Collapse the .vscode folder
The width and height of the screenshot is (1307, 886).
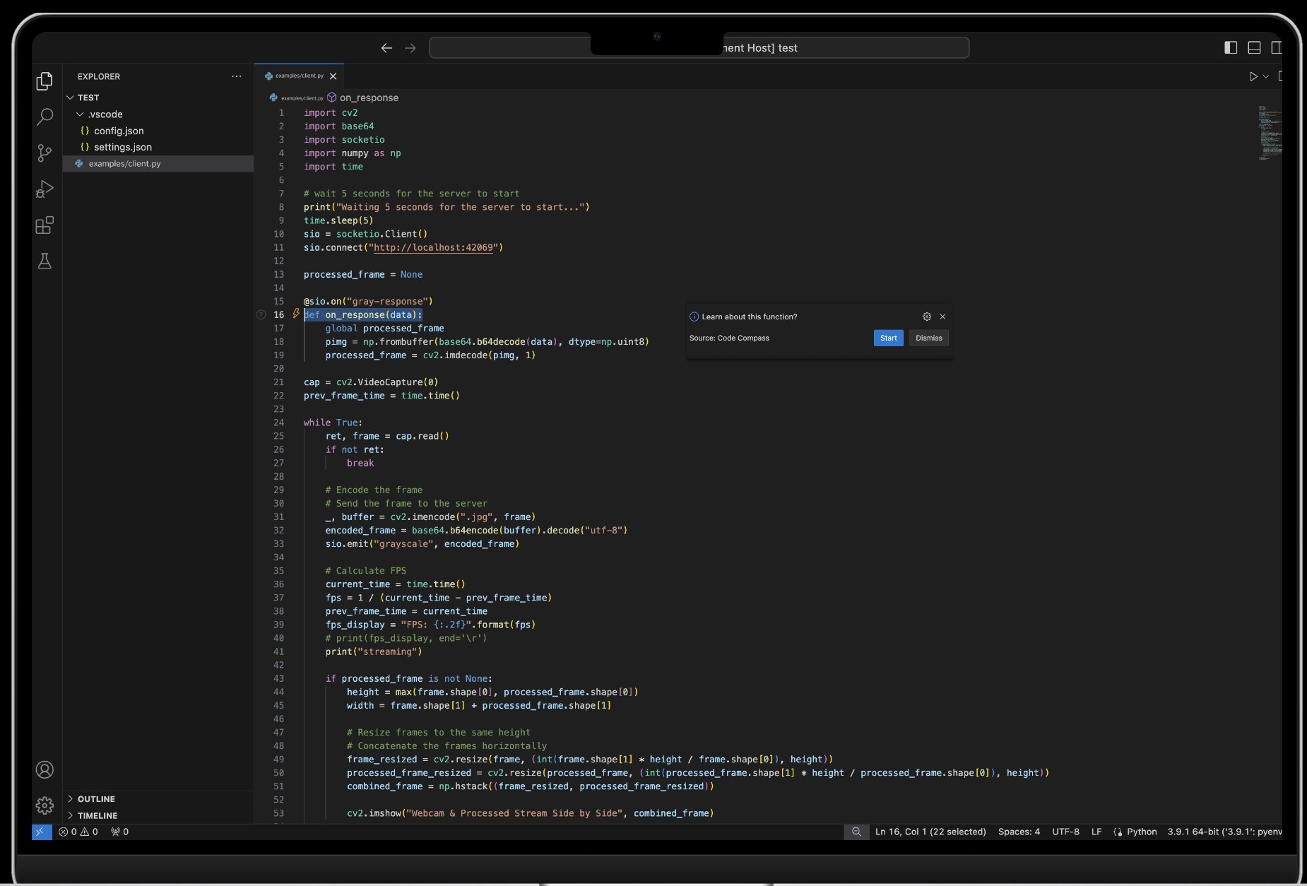coord(158,114)
